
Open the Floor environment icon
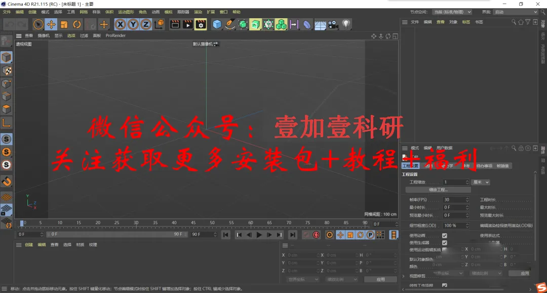(x=320, y=24)
